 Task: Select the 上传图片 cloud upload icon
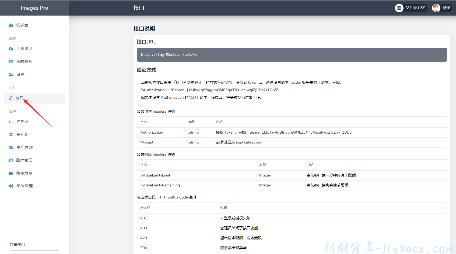tap(11, 49)
